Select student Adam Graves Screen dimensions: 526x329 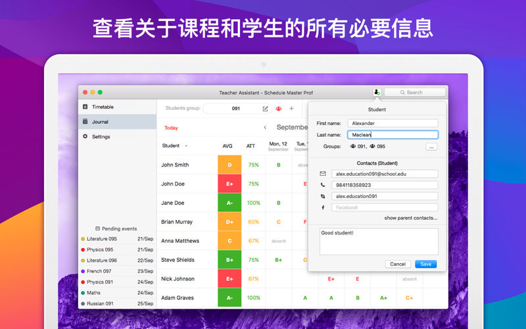click(178, 298)
